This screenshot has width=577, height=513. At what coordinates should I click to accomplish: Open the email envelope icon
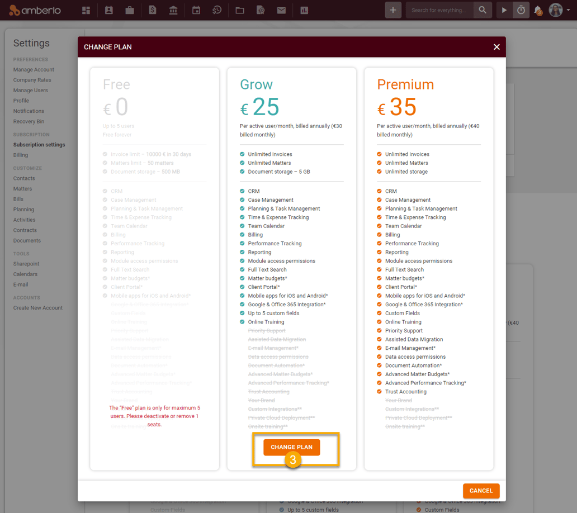pyautogui.click(x=281, y=10)
